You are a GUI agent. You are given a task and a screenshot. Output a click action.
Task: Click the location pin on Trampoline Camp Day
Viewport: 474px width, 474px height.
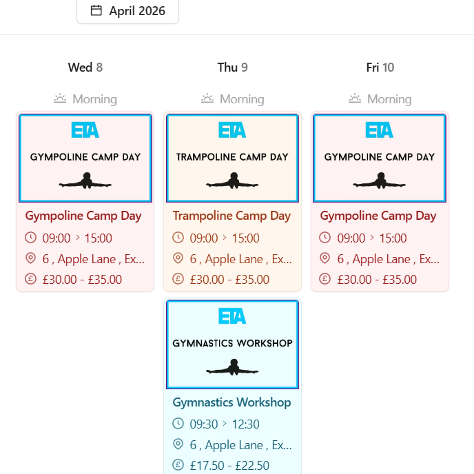click(178, 258)
